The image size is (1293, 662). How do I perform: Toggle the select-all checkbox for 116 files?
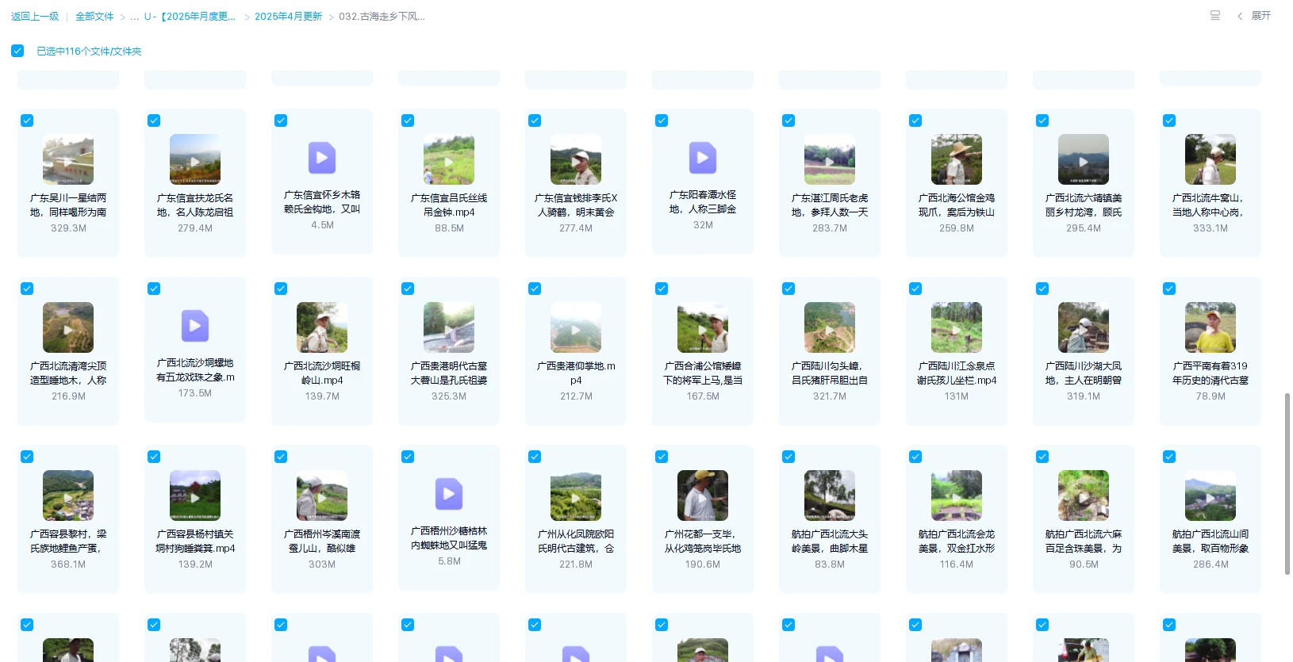[17, 51]
